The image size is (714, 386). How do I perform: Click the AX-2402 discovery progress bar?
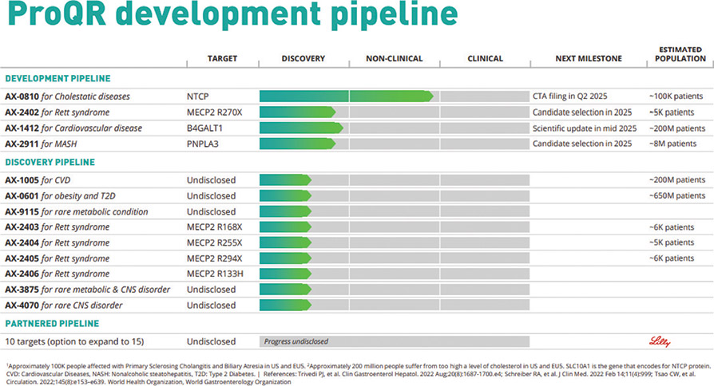pyautogui.click(x=298, y=112)
